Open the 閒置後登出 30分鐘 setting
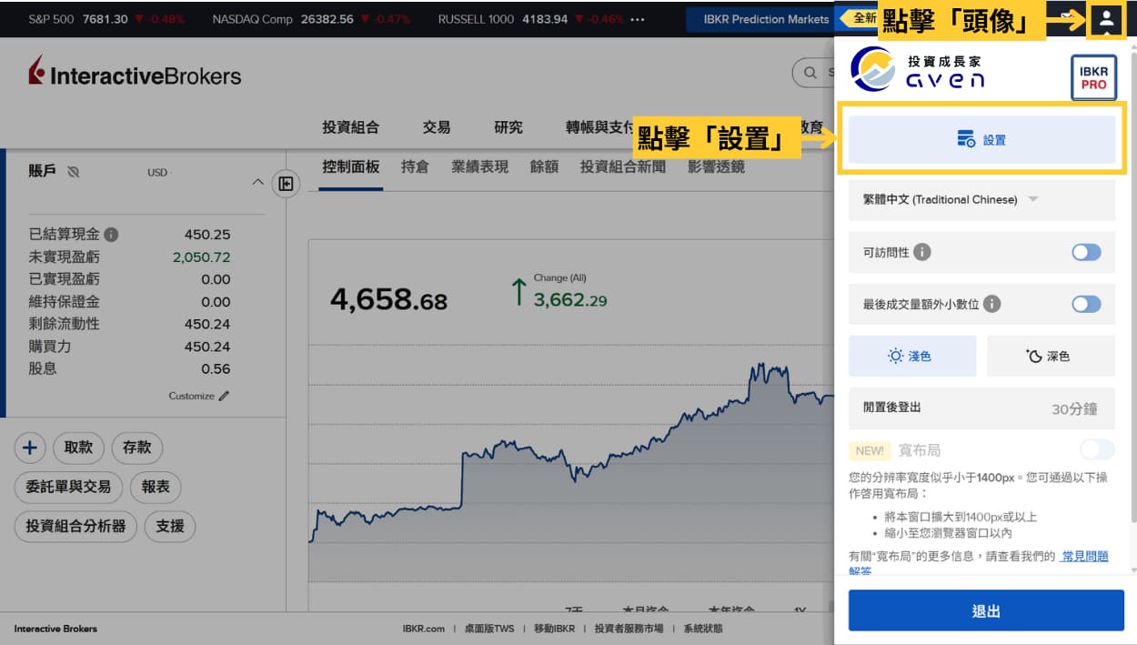This screenshot has width=1137, height=645. pyautogui.click(x=981, y=408)
